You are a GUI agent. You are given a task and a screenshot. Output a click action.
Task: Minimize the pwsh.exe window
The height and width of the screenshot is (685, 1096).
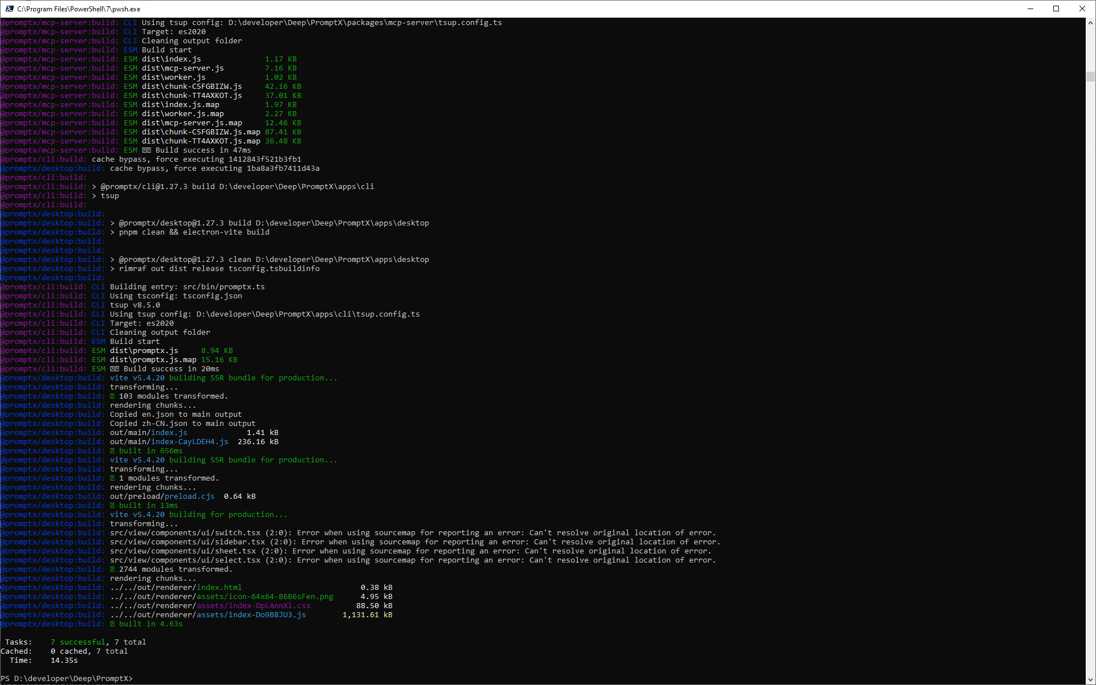pyautogui.click(x=1030, y=9)
